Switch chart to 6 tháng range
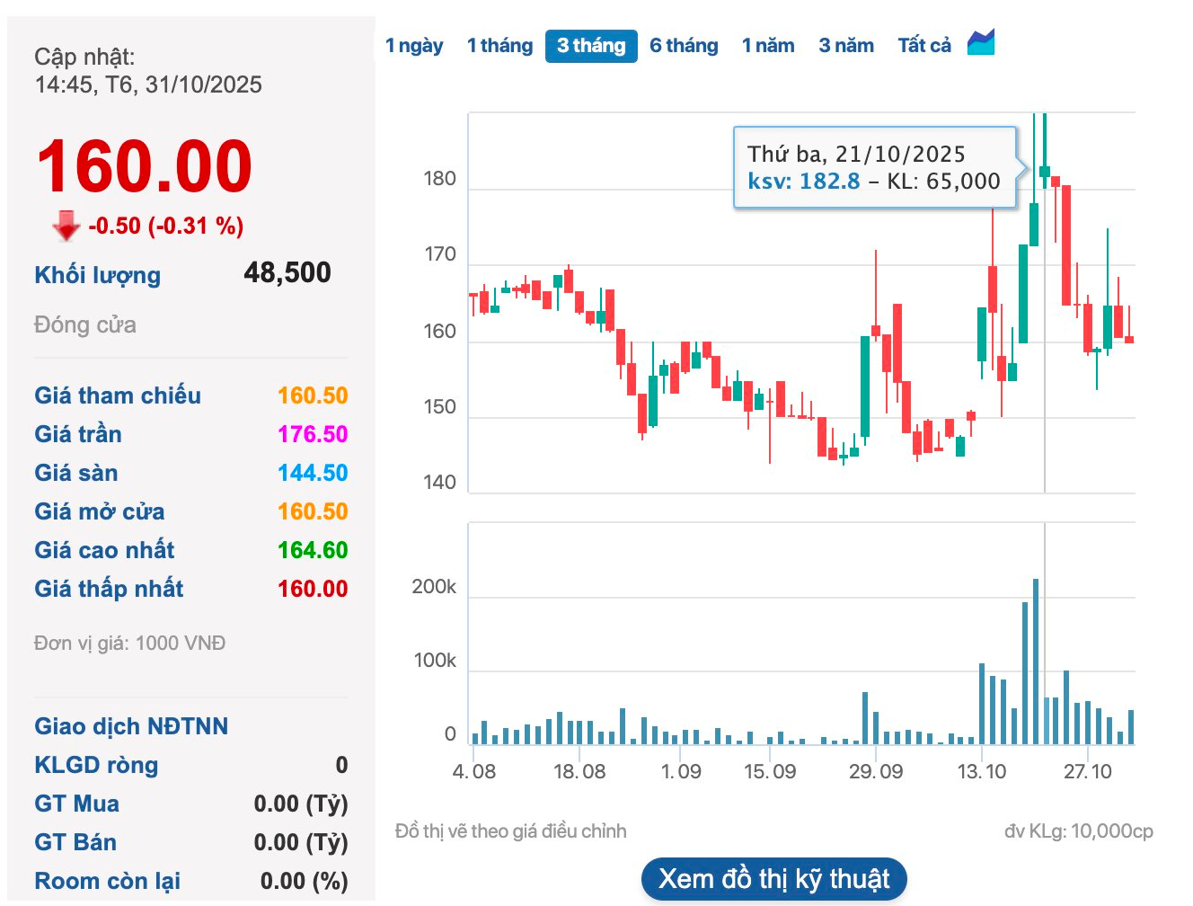The height and width of the screenshot is (906, 1193). click(684, 46)
